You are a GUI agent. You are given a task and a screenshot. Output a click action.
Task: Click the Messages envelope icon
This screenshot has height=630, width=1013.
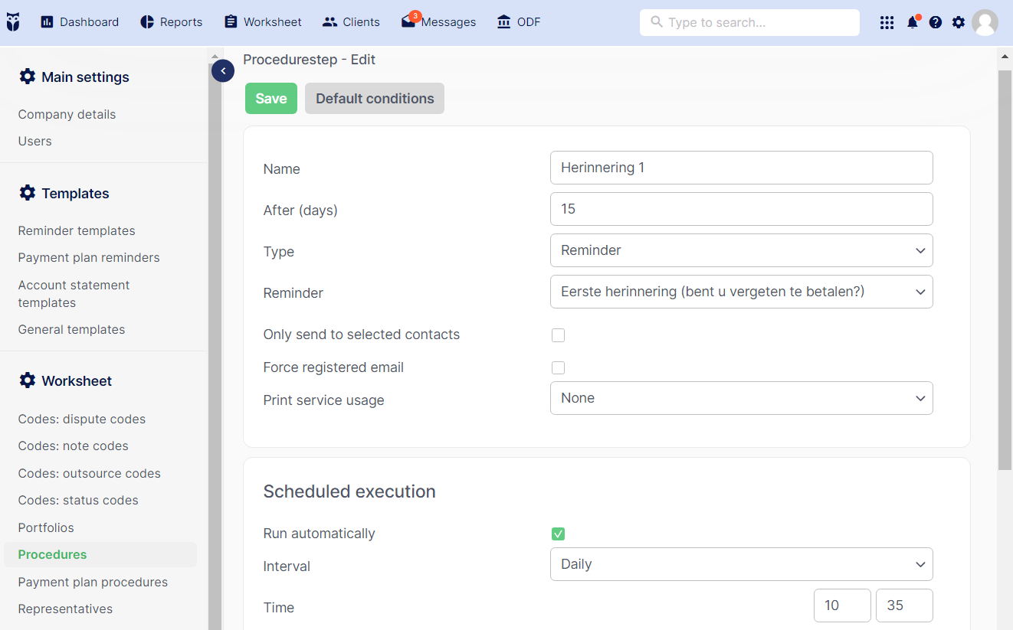pyautogui.click(x=408, y=22)
